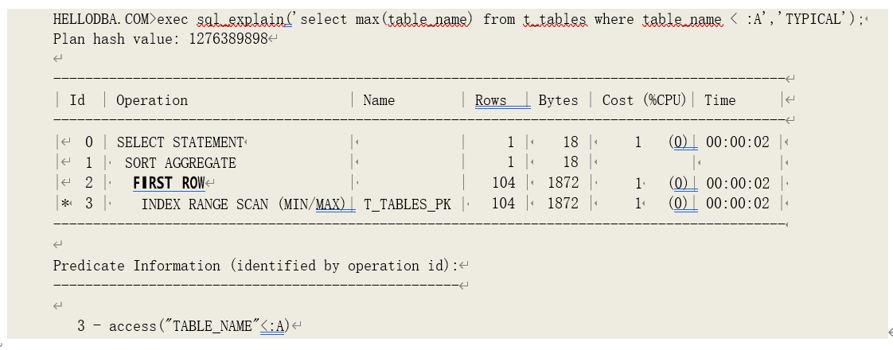Click 'Predicate Information (identified by operation id):'
Viewport: 893px width, 350px height.
pyautogui.click(x=255, y=266)
